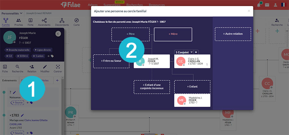
Task: Open the 1 Conjoint dropdown
Action: tap(183, 52)
